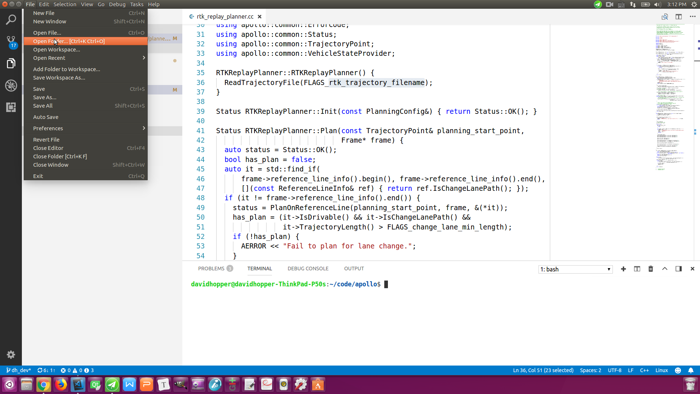Screen dimensions: 700x394
Task: Change encoding via UTF-8 indicator
Action: 615,370
